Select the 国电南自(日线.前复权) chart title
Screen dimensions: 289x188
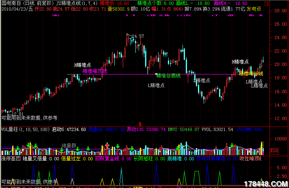coord(28,3)
